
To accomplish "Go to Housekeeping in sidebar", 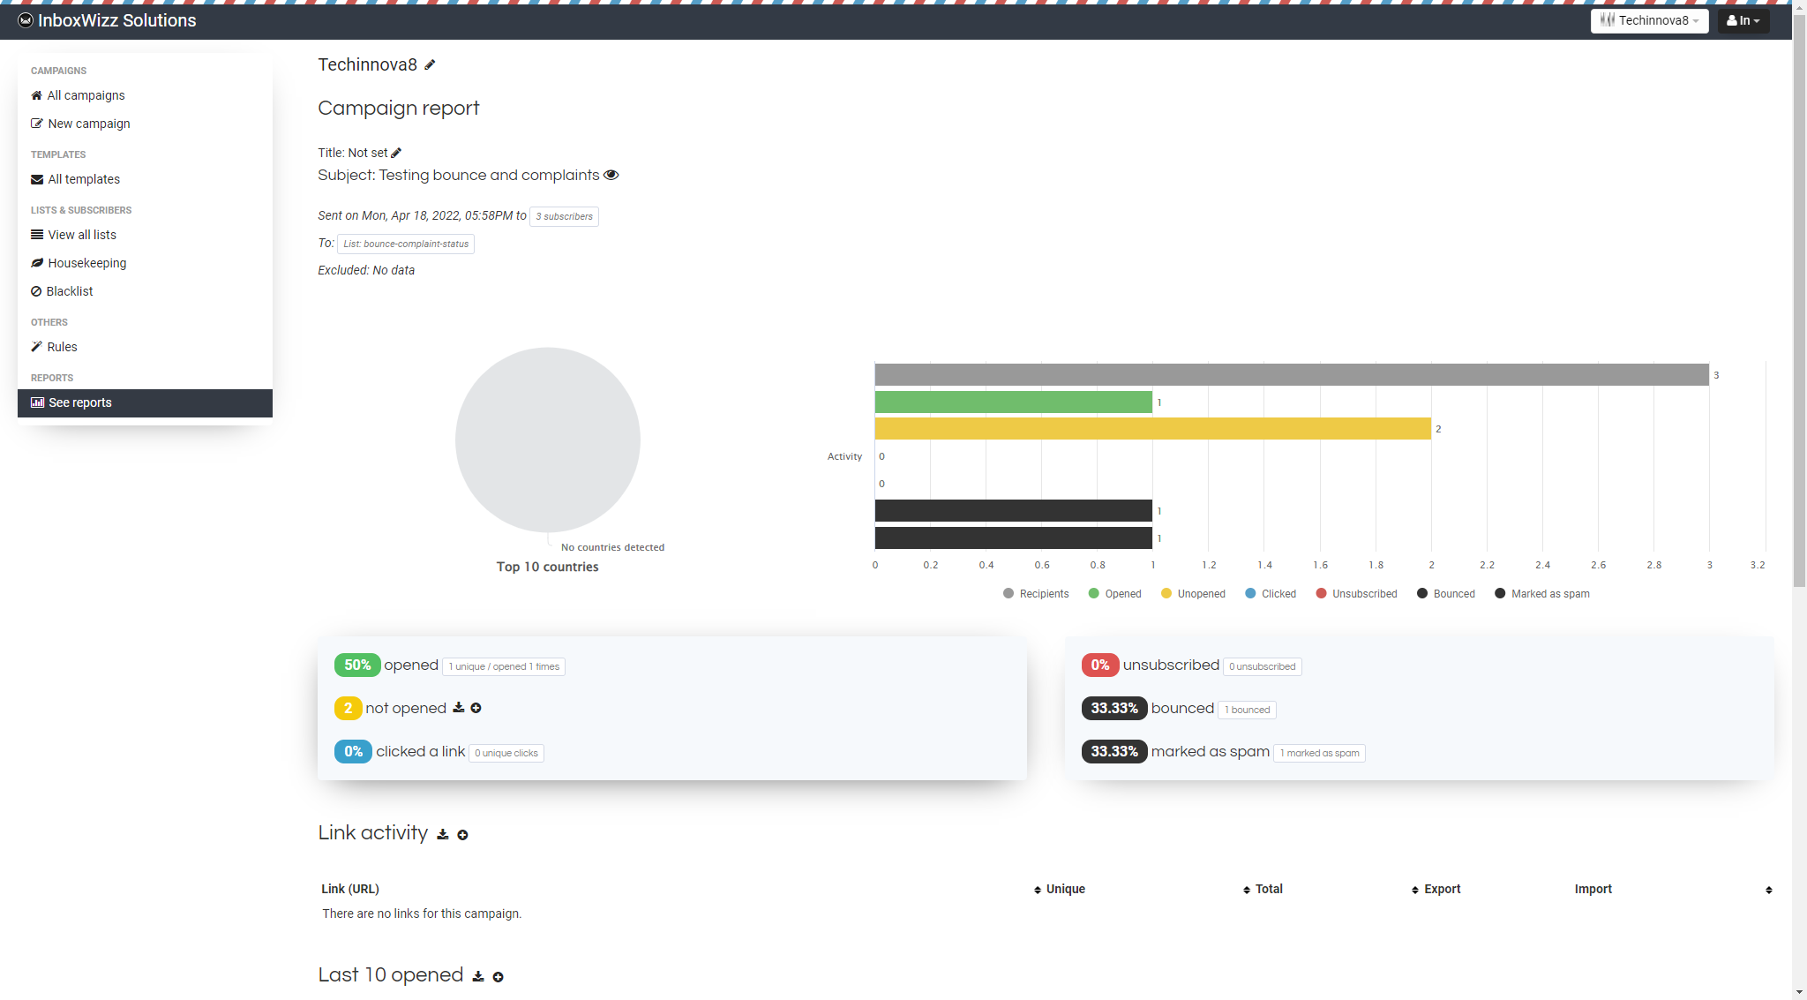I will [86, 263].
